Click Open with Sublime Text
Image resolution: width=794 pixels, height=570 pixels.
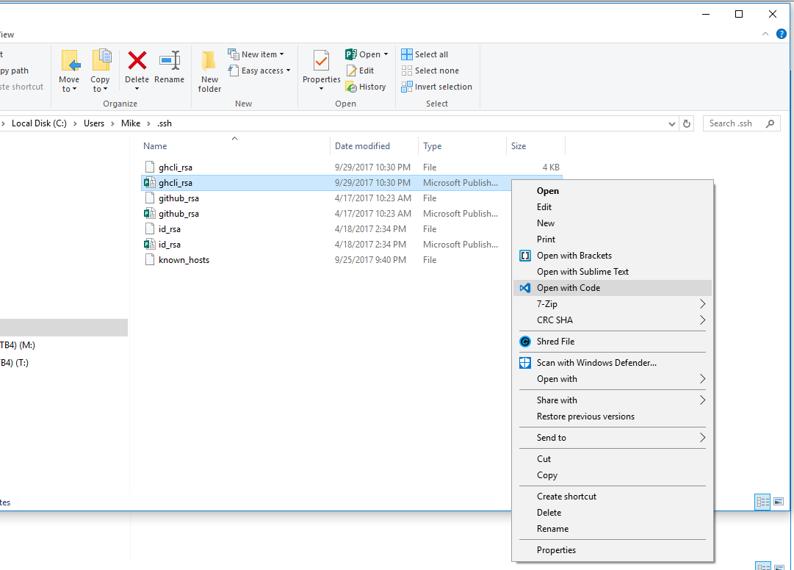coord(613,272)
